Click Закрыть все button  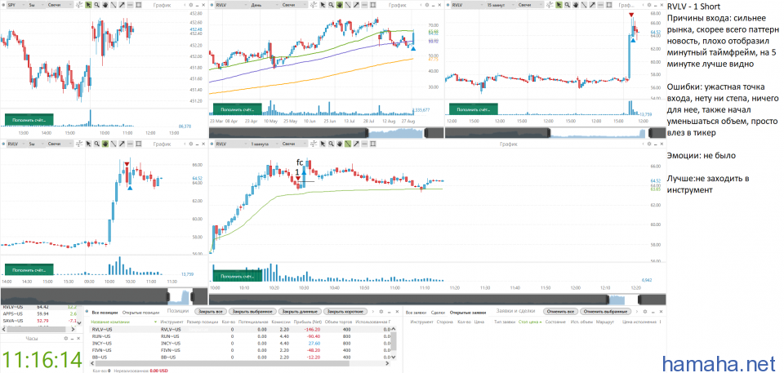[211, 312]
